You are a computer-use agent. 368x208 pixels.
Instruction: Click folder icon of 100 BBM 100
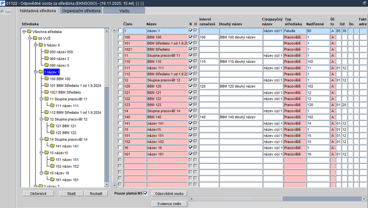click(x=46, y=79)
